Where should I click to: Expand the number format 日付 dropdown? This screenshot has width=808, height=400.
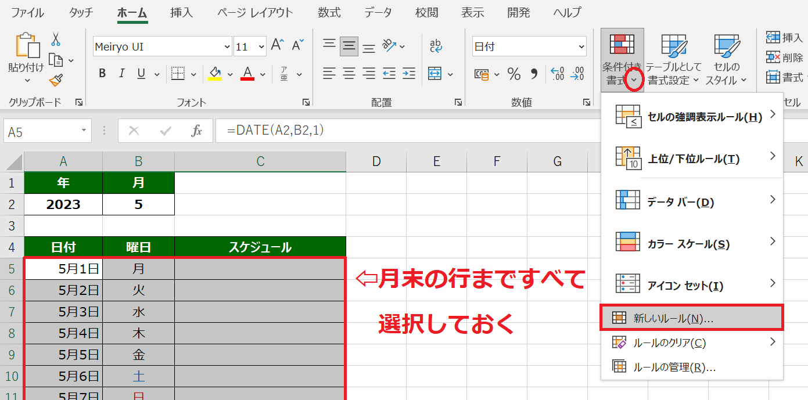[581, 47]
